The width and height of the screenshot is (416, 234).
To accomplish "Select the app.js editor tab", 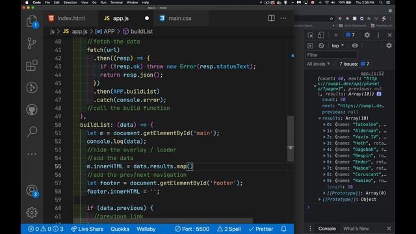I will click(x=126, y=18).
